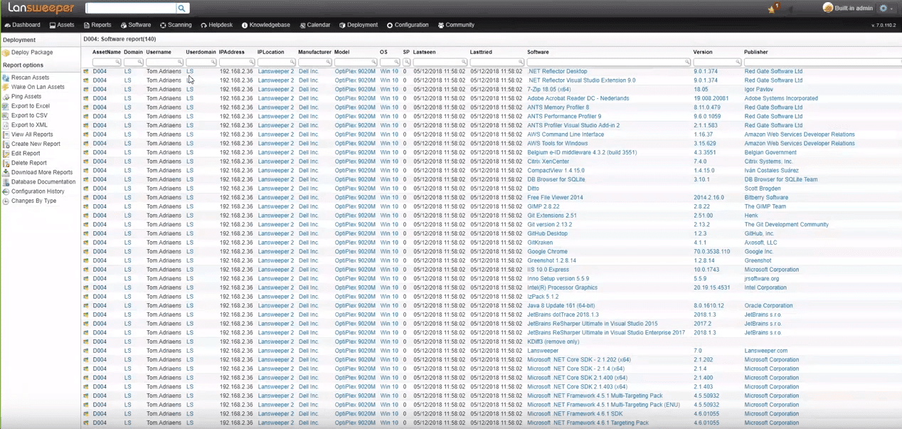This screenshot has height=429, width=902.
Task: Open the Adobe Acrobat Reader DC - Nederlands link
Action: [578, 98]
